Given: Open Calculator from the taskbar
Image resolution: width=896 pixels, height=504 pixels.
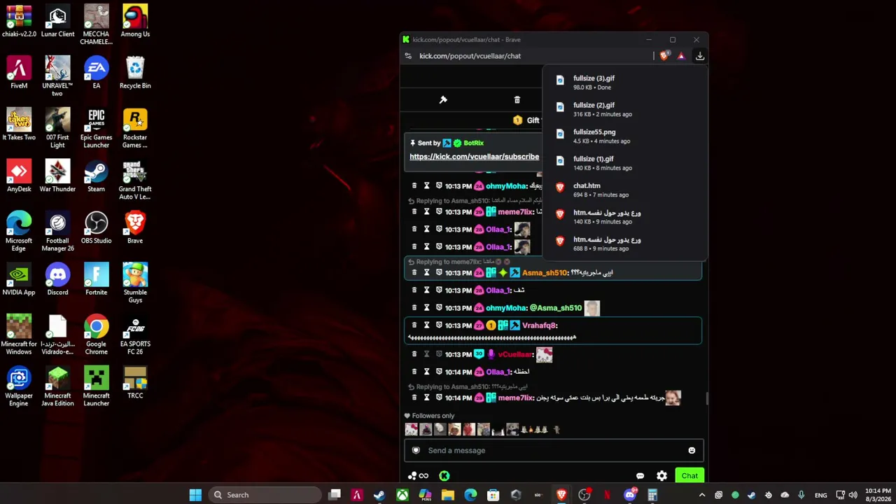Looking at the screenshot, I should click(x=652, y=495).
